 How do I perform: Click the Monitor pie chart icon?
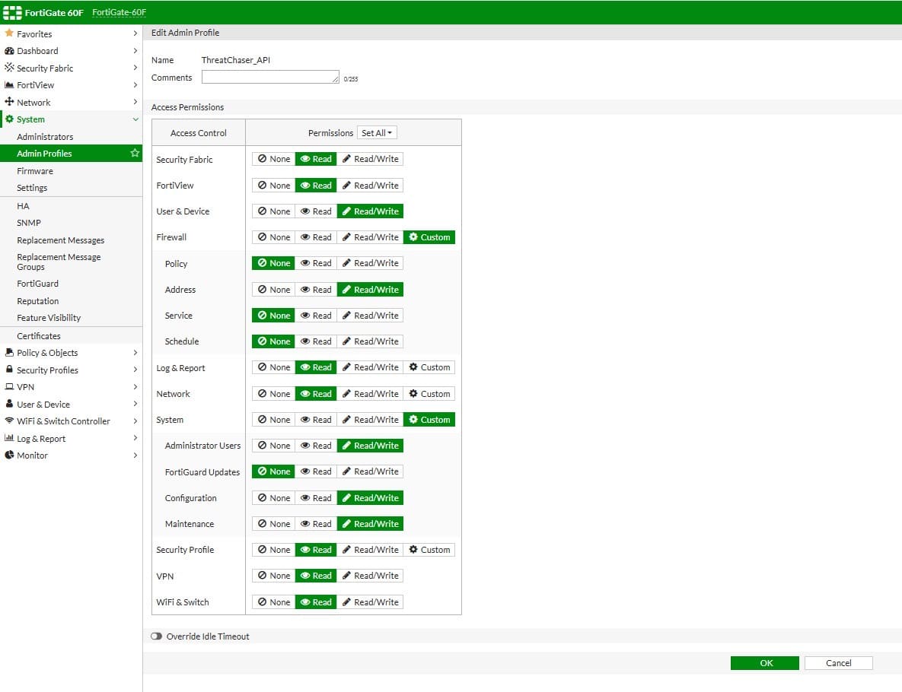point(9,456)
